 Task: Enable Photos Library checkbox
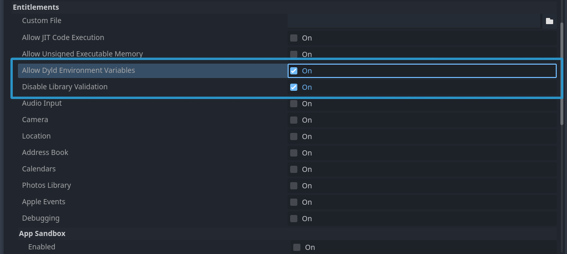[294, 186]
